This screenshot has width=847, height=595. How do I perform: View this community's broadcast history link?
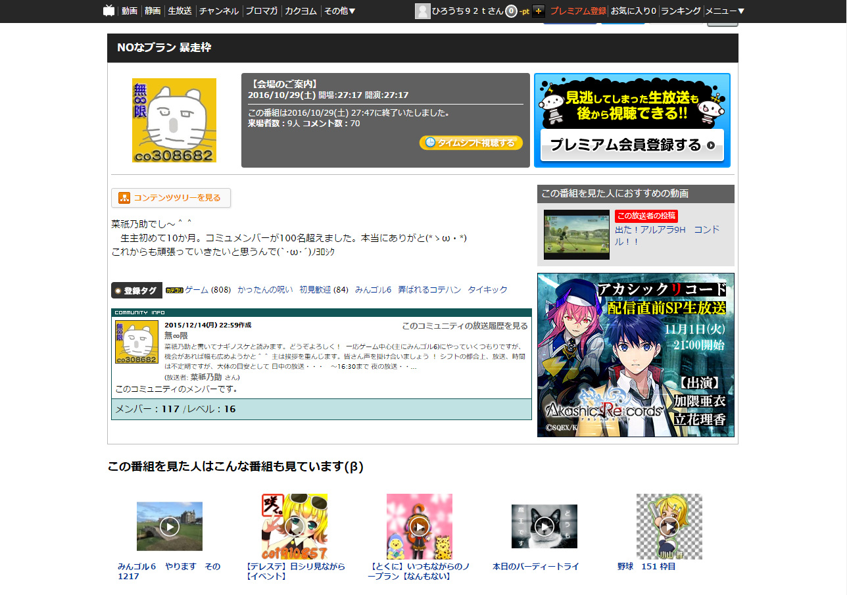click(464, 326)
